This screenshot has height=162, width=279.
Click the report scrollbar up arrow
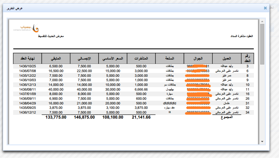tap(262, 21)
